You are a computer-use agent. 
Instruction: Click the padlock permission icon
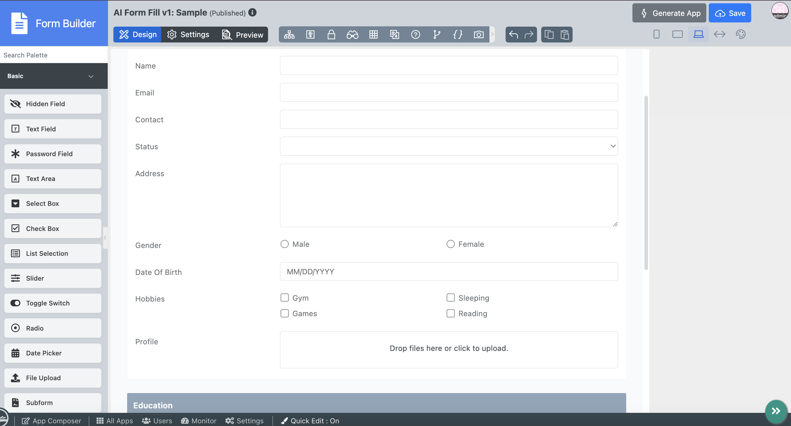tap(331, 34)
